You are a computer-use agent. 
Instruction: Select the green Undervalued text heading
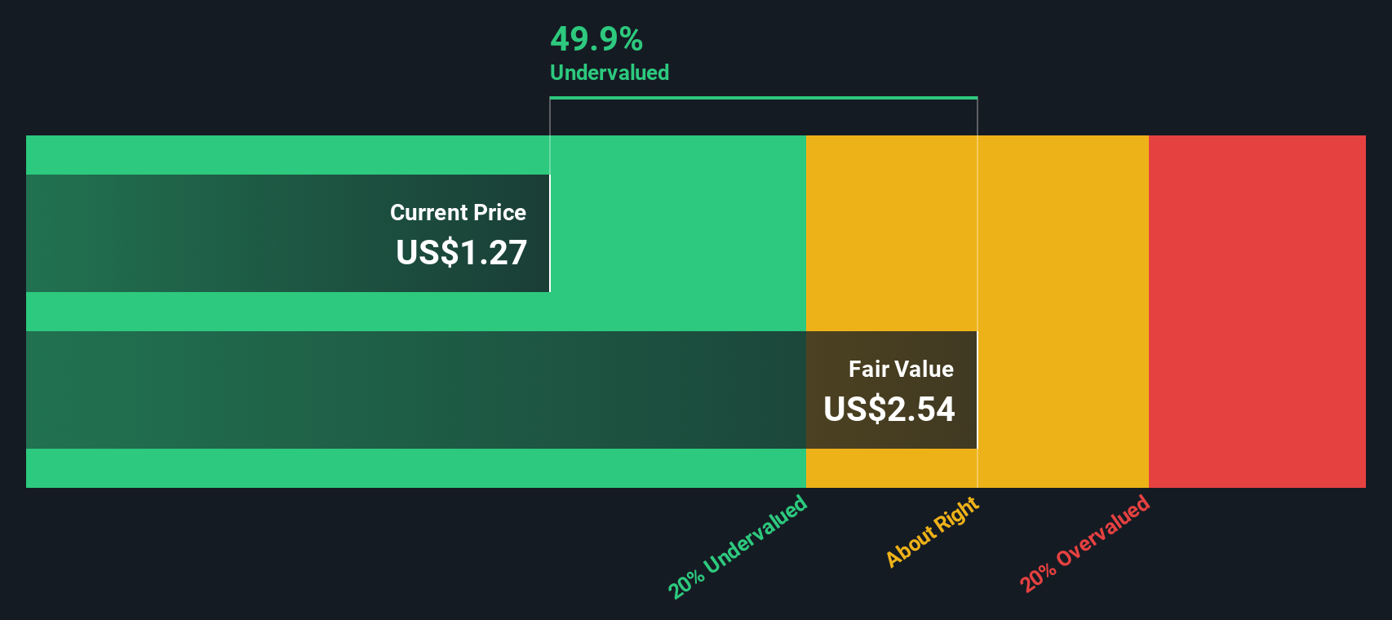[610, 73]
